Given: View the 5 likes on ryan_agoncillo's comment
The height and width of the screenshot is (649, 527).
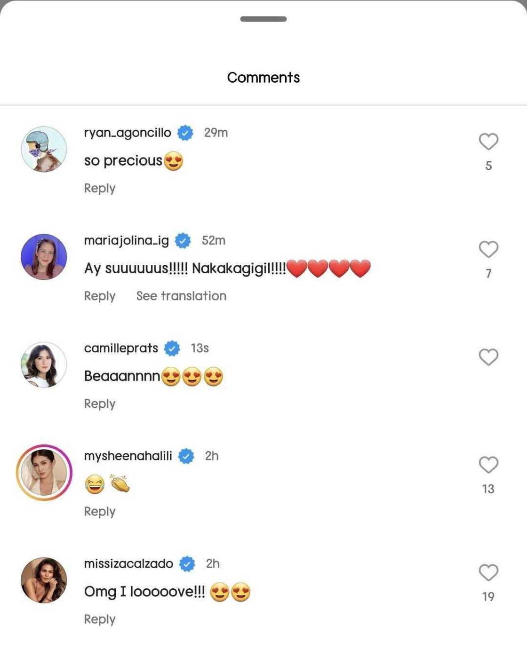Looking at the screenshot, I should pos(489,165).
